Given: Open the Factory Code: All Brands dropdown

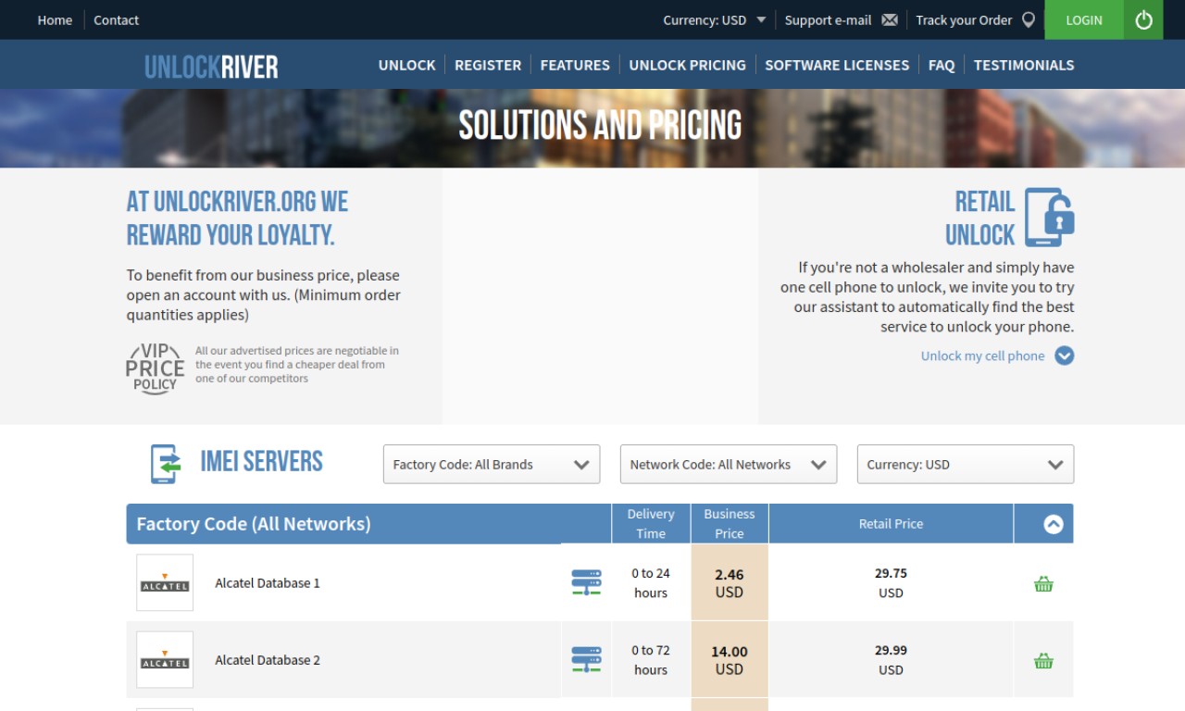Looking at the screenshot, I should [x=492, y=465].
